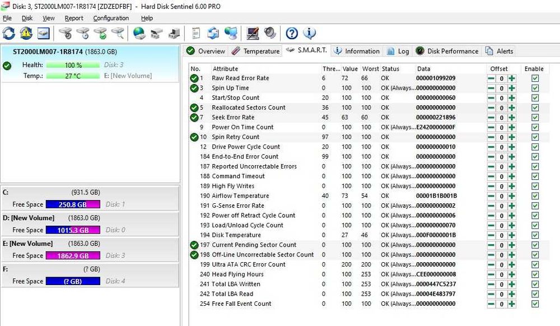
Task: Click the disk with magnifying glass icon
Action: (118, 33)
